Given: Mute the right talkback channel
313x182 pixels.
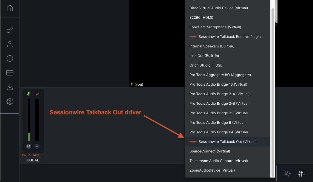Looking at the screenshot, I should (37, 146).
